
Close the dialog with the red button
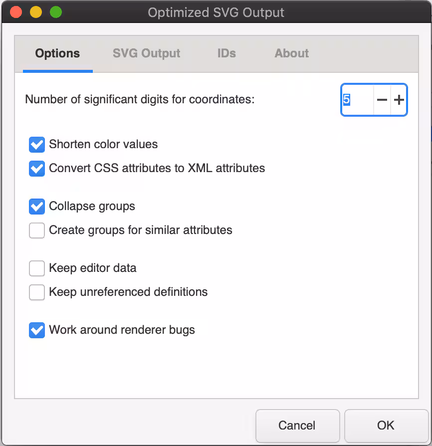(x=15, y=12)
